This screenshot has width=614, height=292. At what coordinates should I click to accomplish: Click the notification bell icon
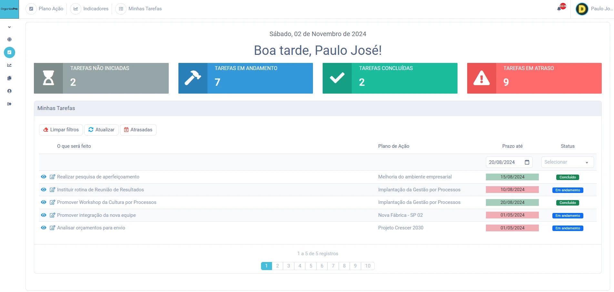(x=559, y=9)
